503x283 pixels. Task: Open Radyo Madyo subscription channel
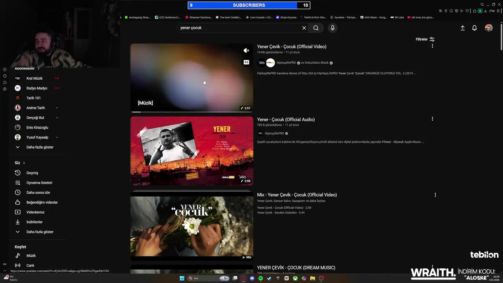coord(37,88)
